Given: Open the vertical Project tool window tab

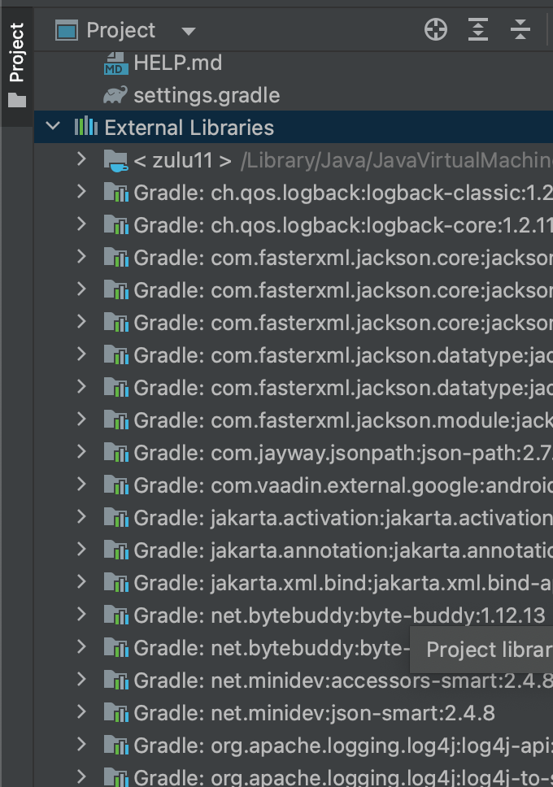Looking at the screenshot, I should (x=17, y=65).
